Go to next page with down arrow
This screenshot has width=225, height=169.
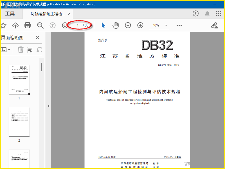coord(65,25)
